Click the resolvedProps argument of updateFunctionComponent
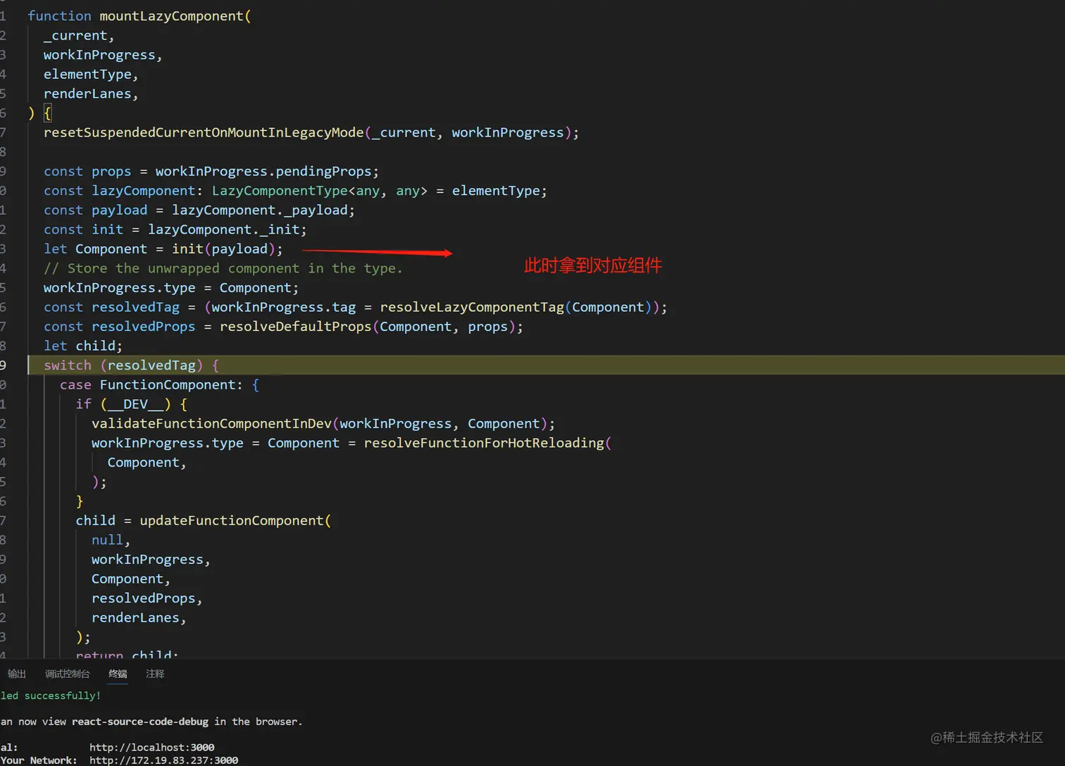1065x766 pixels. [143, 598]
